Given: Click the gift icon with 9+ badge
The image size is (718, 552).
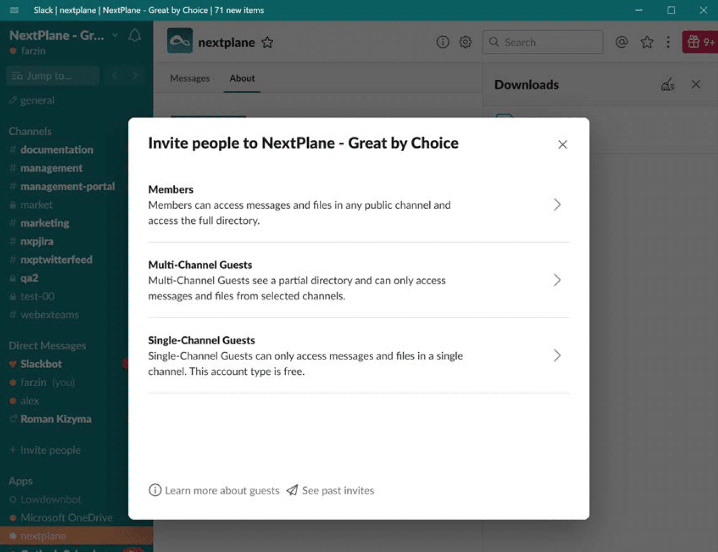Looking at the screenshot, I should 699,42.
